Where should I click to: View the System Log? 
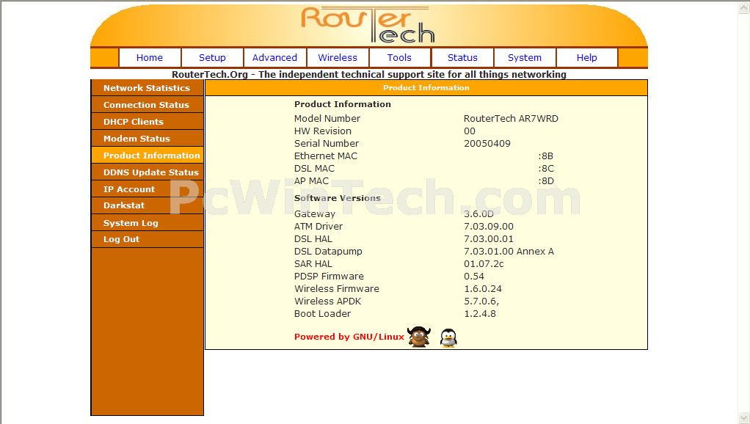(x=148, y=223)
